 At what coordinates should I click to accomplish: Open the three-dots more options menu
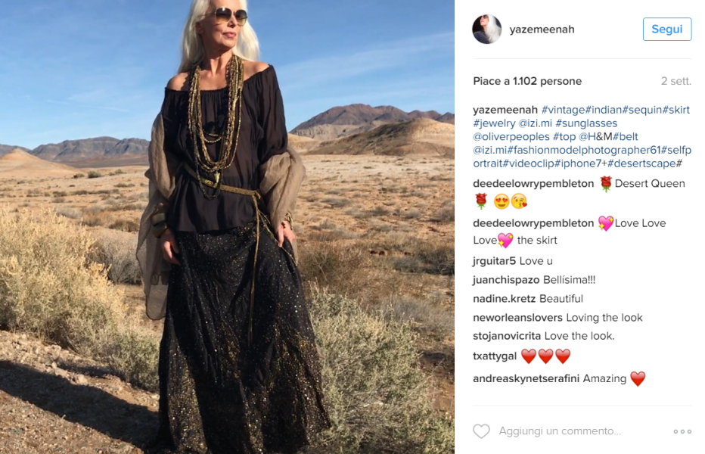[x=682, y=431]
